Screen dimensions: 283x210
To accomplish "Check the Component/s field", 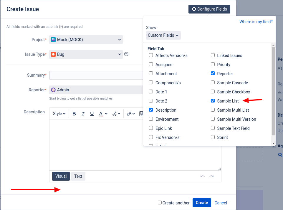I will pos(151,83).
